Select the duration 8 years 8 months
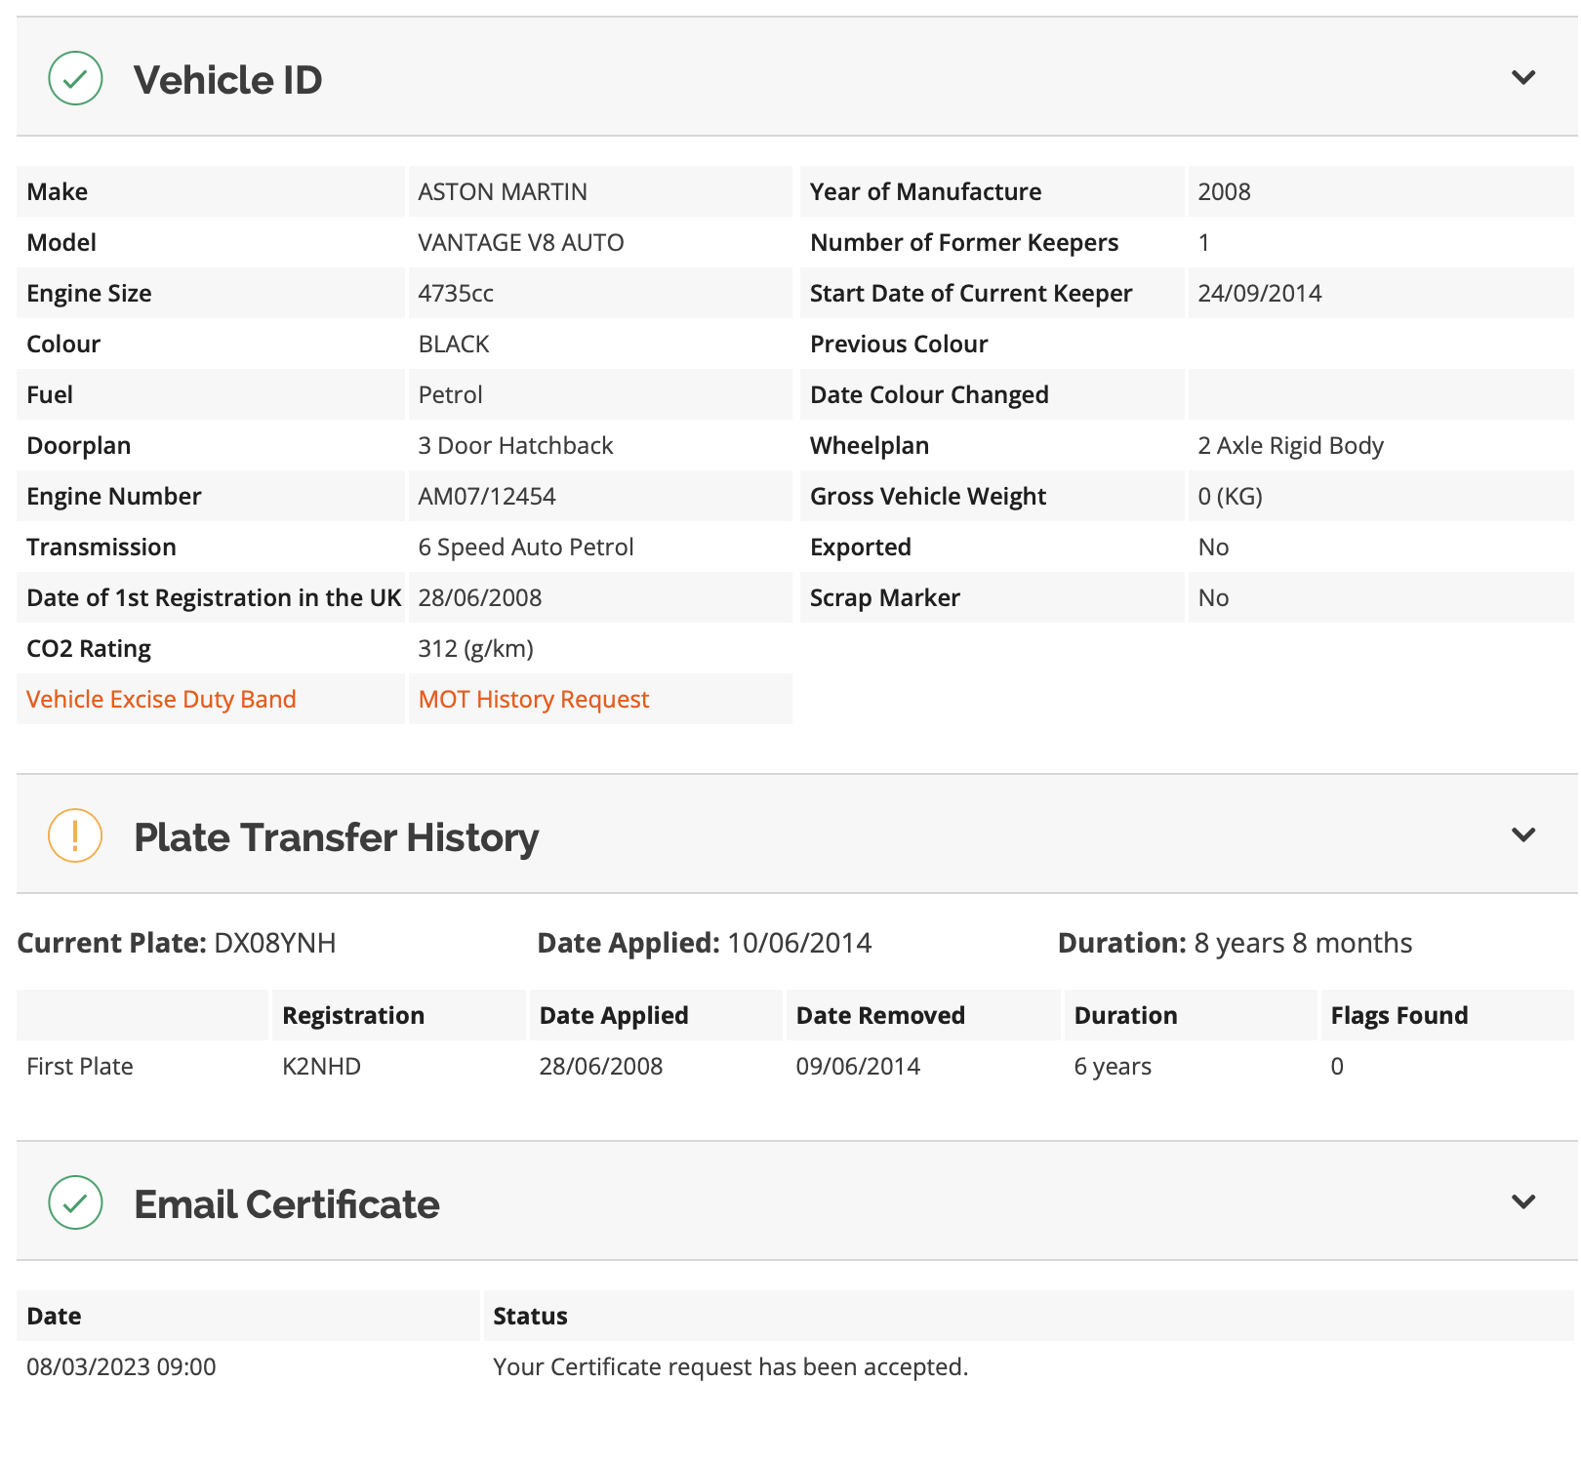The image size is (1581, 1464). (x=1304, y=943)
